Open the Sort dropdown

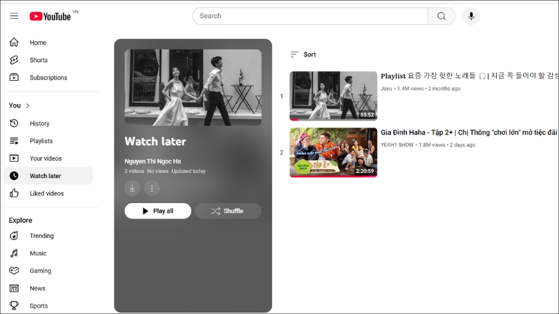pos(303,54)
